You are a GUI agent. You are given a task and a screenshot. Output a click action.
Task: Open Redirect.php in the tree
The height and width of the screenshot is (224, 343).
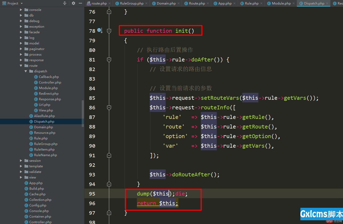coord(48,93)
